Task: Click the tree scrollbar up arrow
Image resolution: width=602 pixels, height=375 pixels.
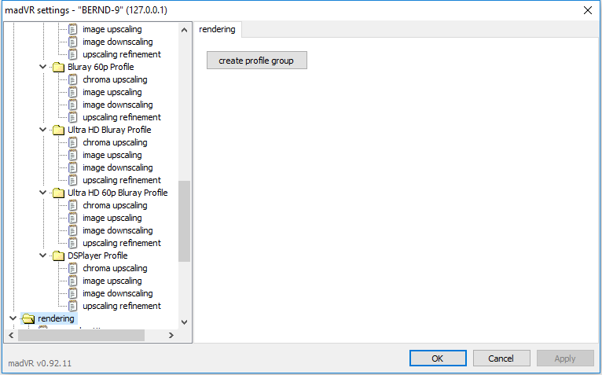Action: [x=184, y=30]
